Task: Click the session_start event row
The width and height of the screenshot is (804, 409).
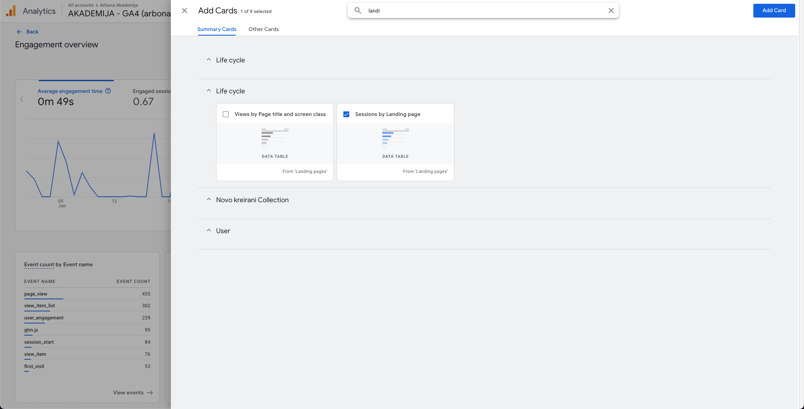Action: (87, 342)
